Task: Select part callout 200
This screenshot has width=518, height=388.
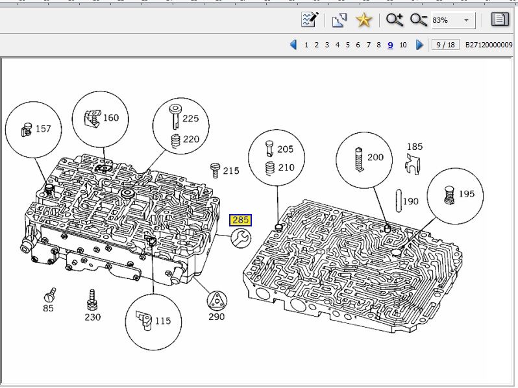Action: (376, 157)
